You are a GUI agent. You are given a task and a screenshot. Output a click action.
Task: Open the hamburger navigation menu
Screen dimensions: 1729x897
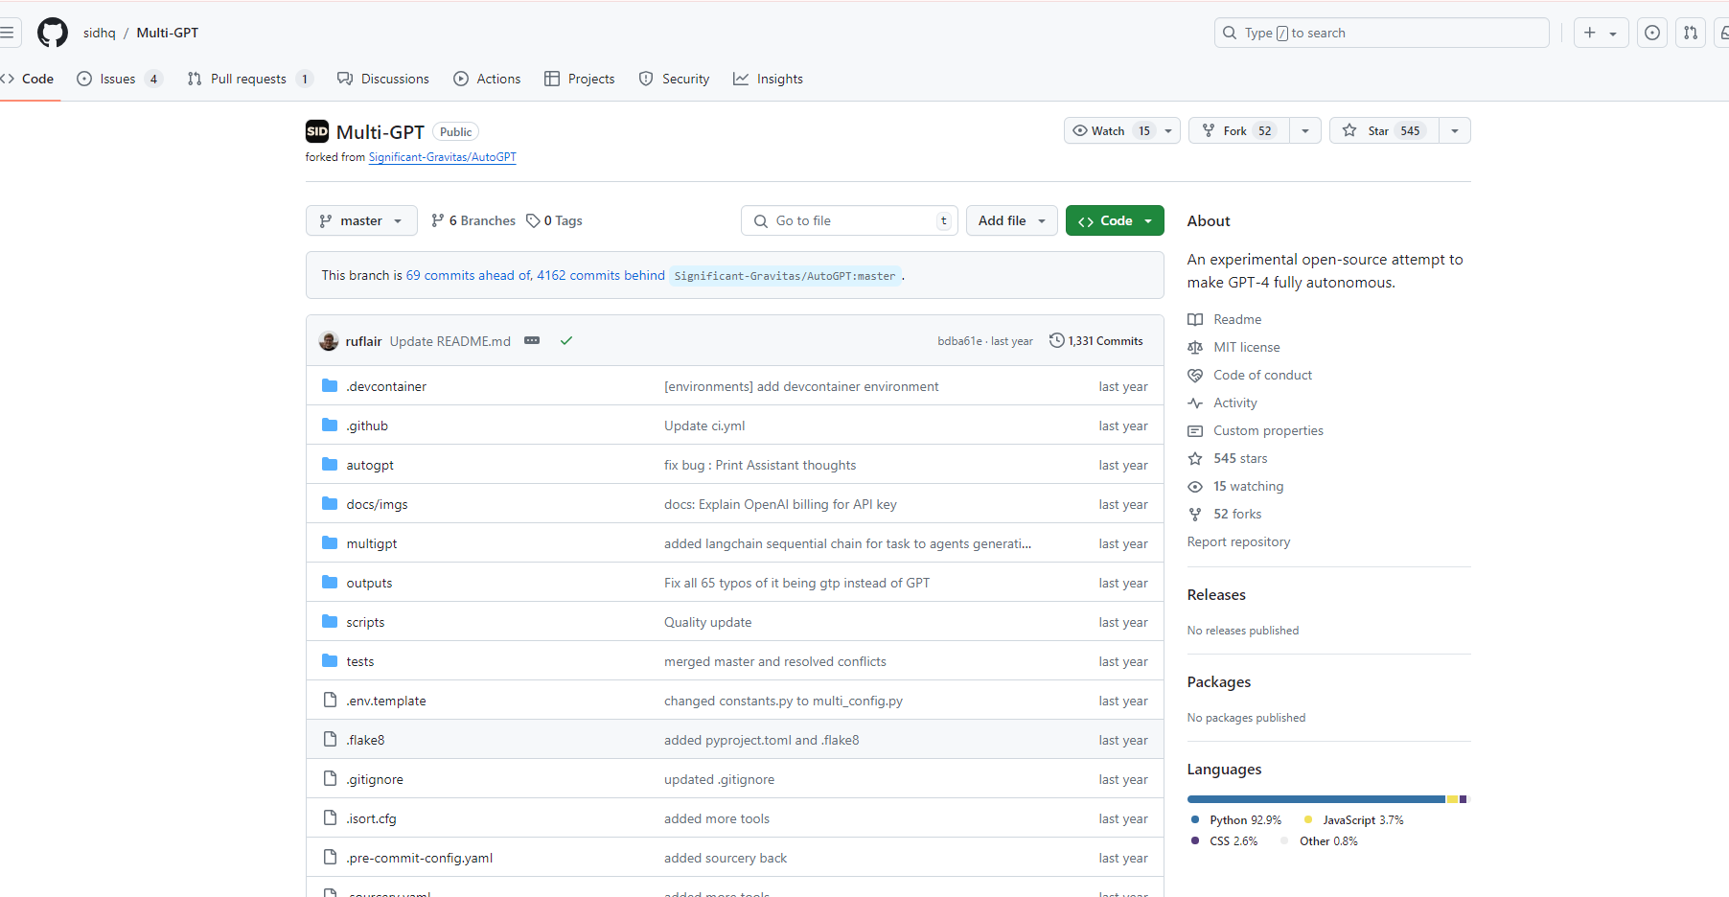[8, 33]
